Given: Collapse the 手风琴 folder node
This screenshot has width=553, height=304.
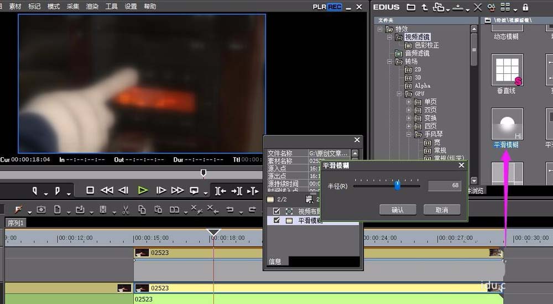Looking at the screenshot, I should pyautogui.click(x=409, y=134).
